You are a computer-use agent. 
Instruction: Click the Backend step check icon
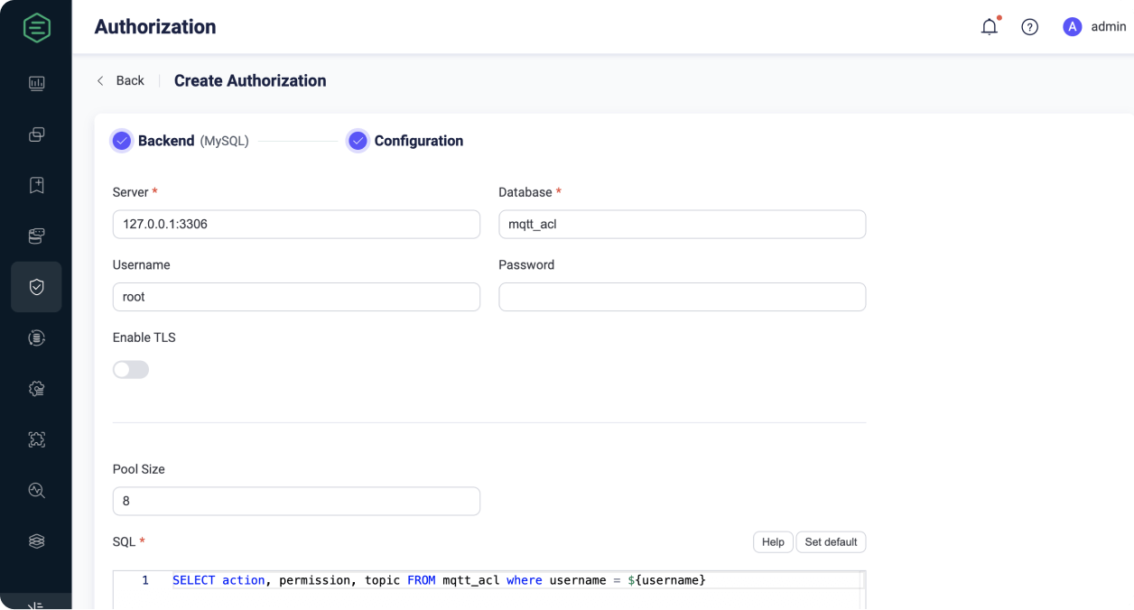click(122, 141)
